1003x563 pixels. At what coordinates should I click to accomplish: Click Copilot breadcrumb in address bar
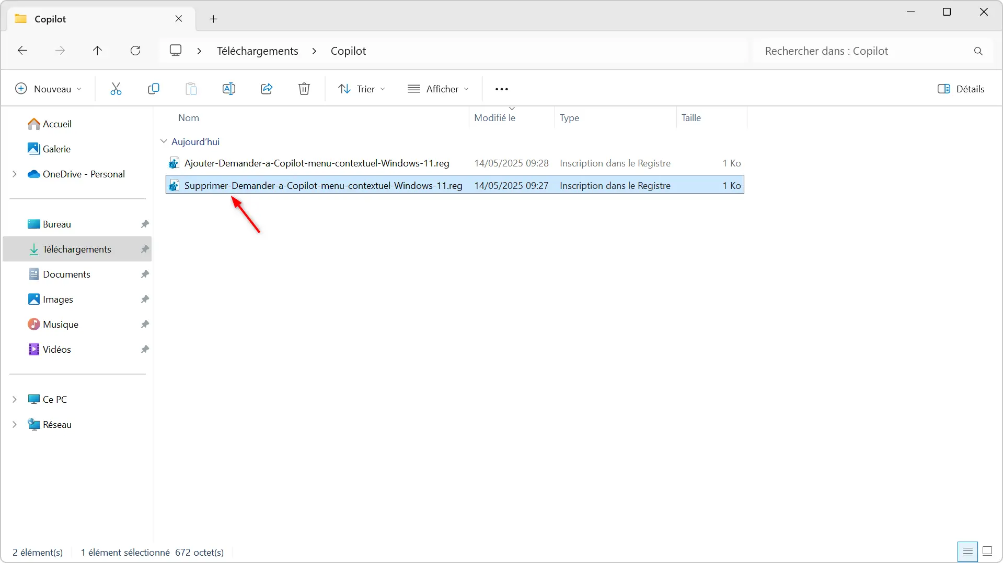[349, 51]
